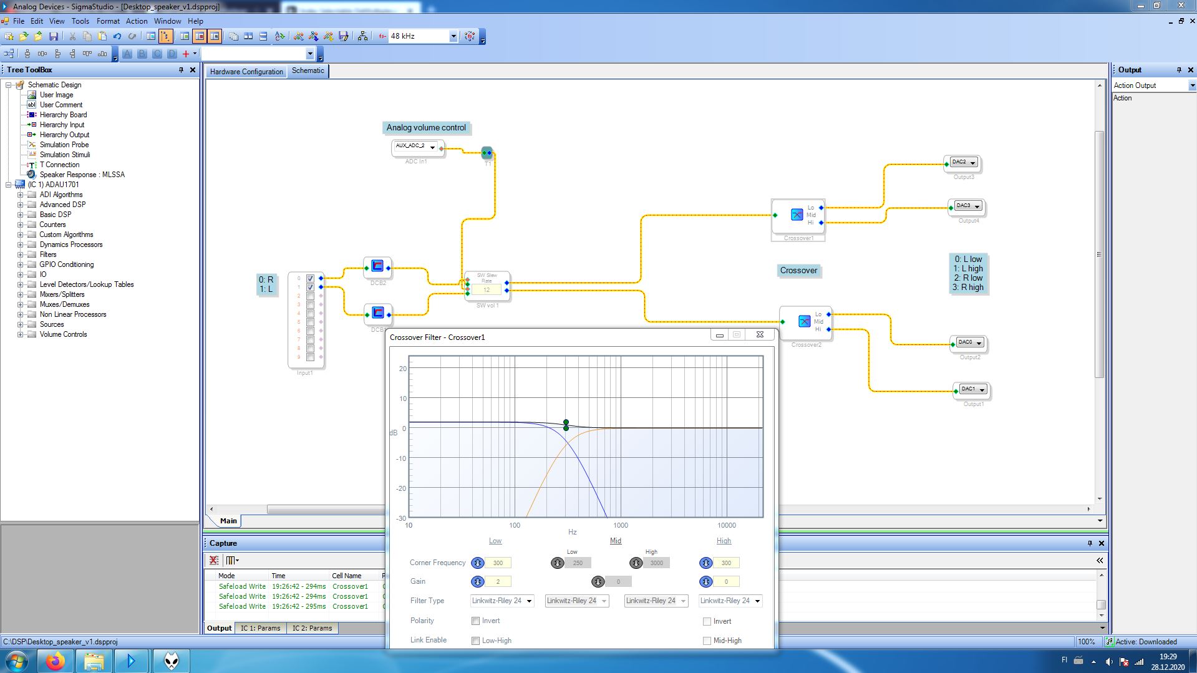1197x673 pixels.
Task: Click the T1 connection node
Action: 487,153
